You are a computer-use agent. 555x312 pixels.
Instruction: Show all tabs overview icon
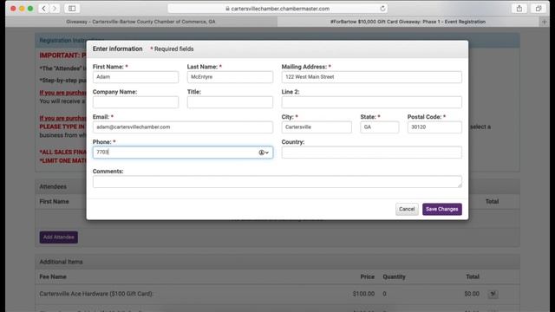click(x=539, y=9)
